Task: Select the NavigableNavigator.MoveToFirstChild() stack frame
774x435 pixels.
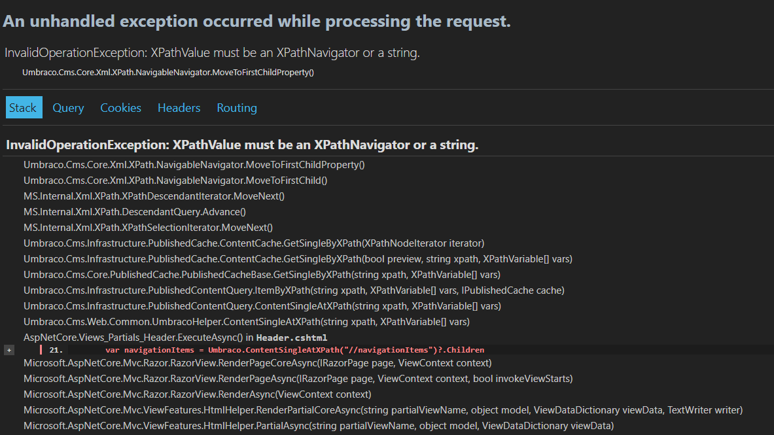Action: (175, 181)
